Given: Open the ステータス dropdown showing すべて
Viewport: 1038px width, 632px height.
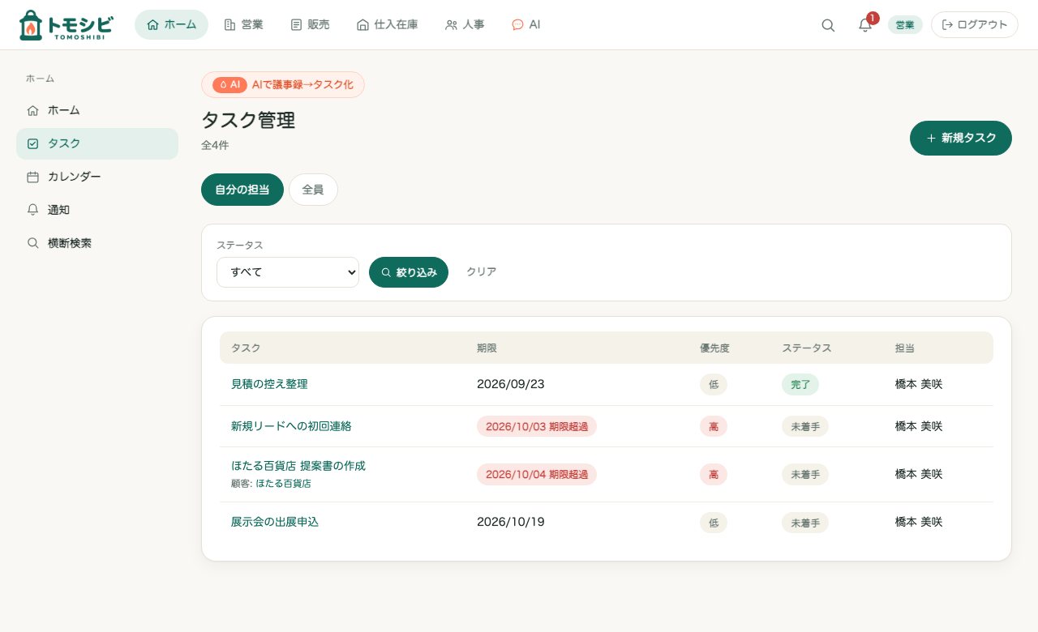Looking at the screenshot, I should pos(288,272).
